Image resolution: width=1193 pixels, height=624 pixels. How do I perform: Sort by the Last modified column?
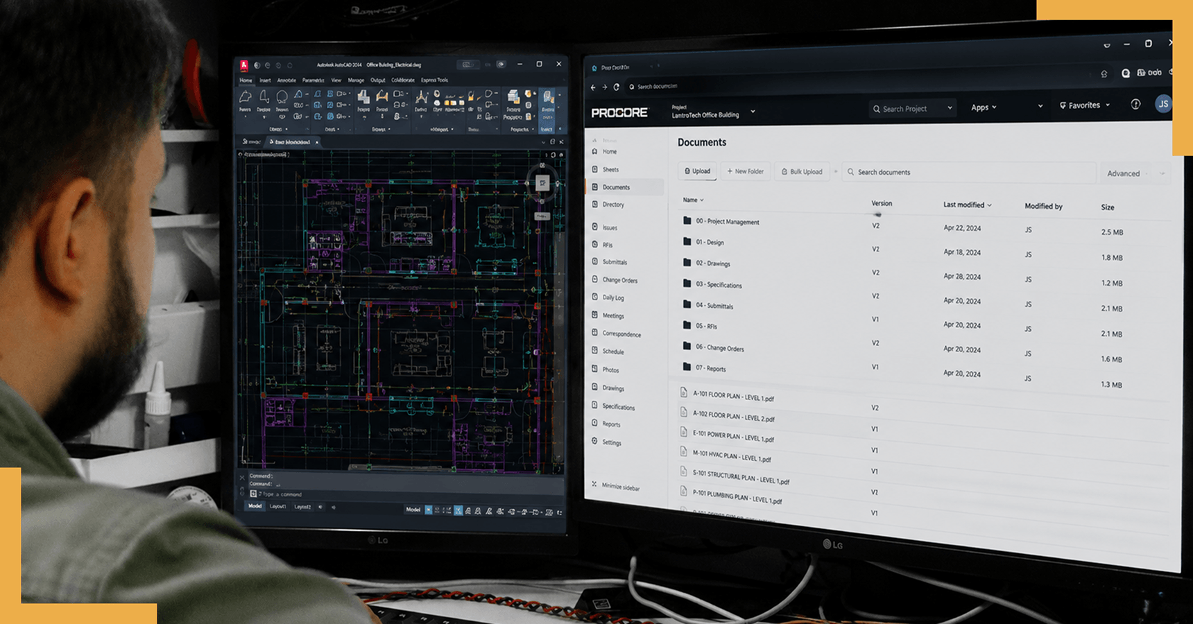[967, 205]
